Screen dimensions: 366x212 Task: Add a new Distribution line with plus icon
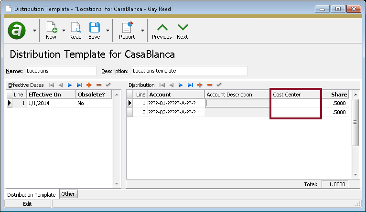pyautogui.click(x=200, y=85)
